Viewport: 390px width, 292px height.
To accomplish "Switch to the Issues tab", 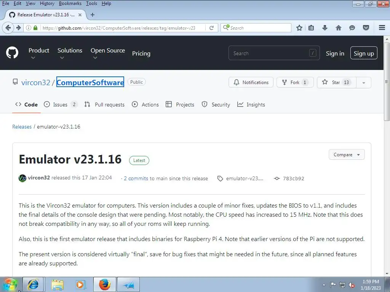I will click(61, 105).
